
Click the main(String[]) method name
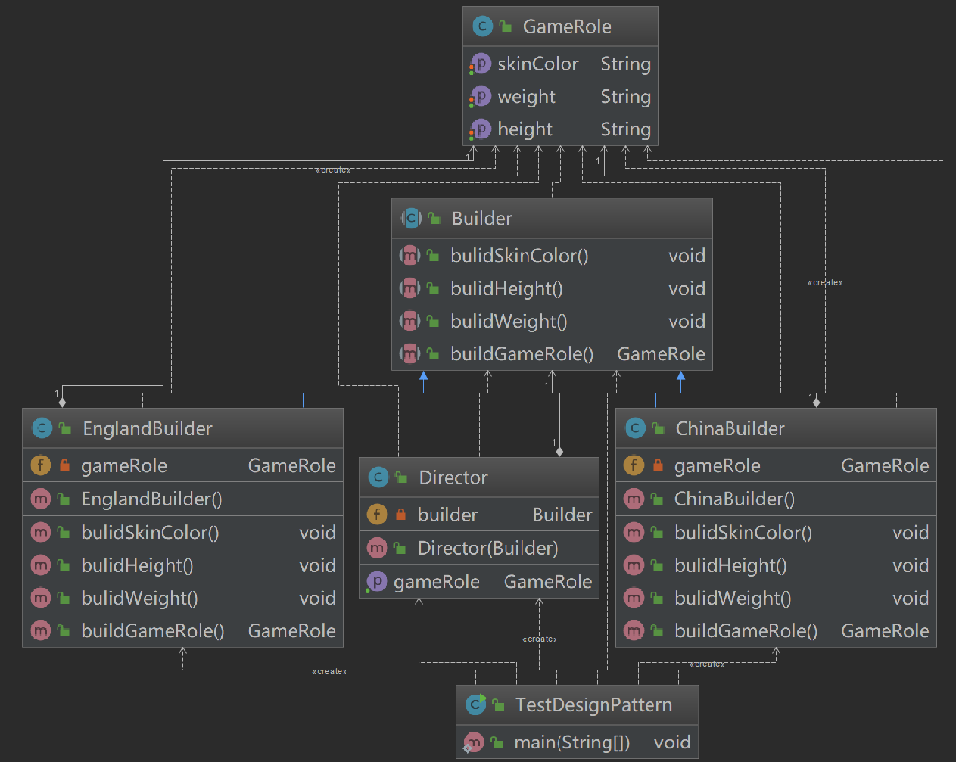click(x=572, y=742)
